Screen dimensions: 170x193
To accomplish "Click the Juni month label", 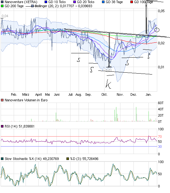I will click(57, 94).
